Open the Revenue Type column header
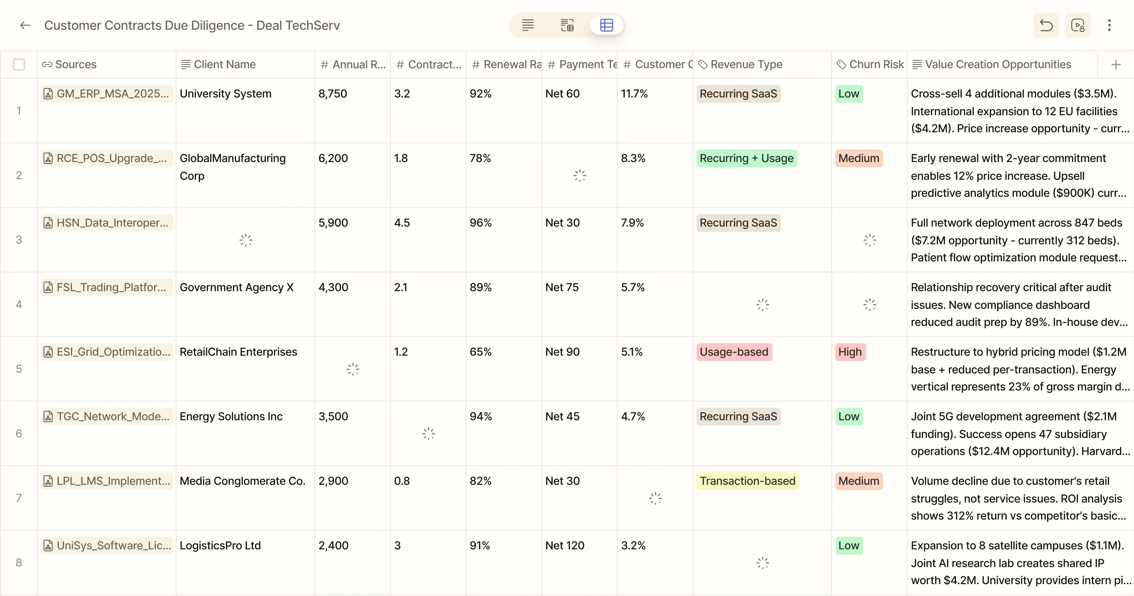 click(x=762, y=65)
